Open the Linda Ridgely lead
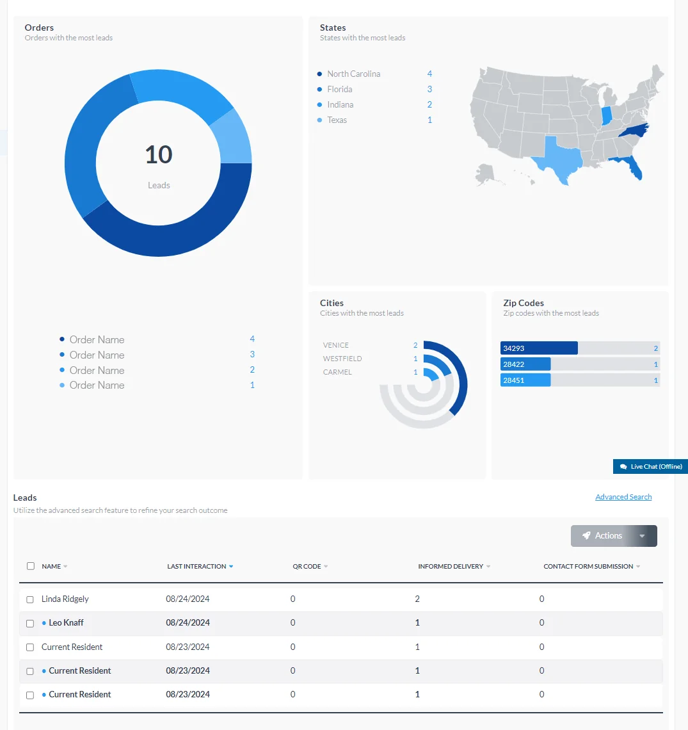The height and width of the screenshot is (730, 688). coord(65,599)
